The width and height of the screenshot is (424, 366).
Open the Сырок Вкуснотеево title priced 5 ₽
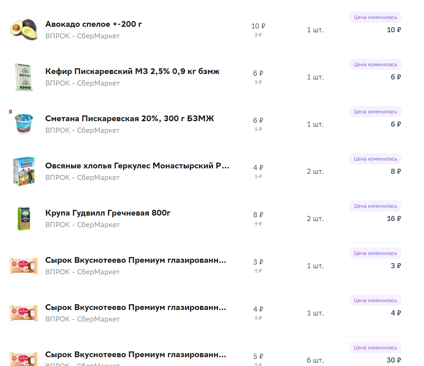pyautogui.click(x=136, y=354)
